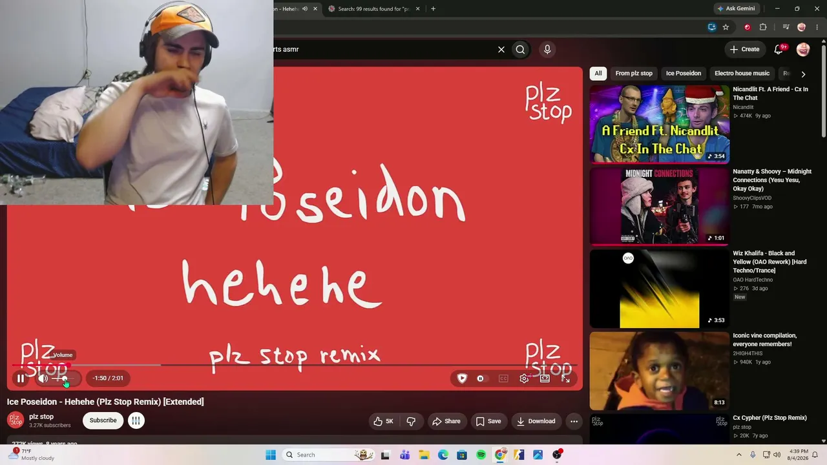This screenshot has height=465, width=827.
Task: Open video player settings gear
Action: [525, 378]
